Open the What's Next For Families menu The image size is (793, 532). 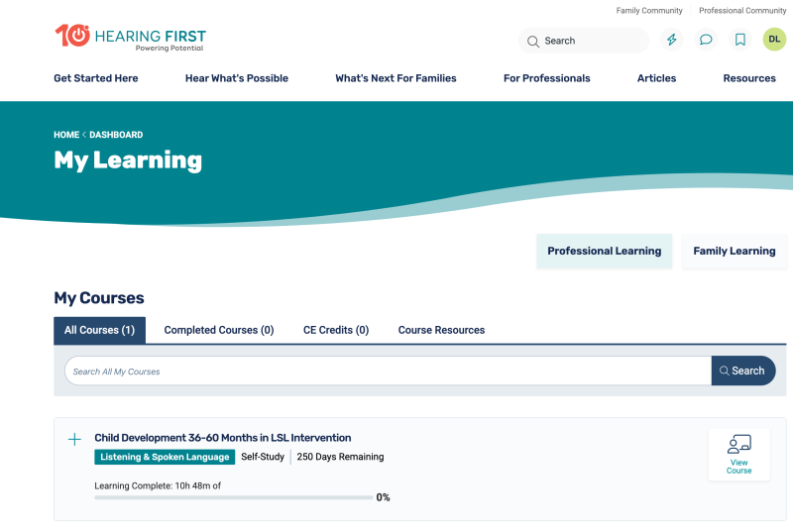(x=396, y=78)
